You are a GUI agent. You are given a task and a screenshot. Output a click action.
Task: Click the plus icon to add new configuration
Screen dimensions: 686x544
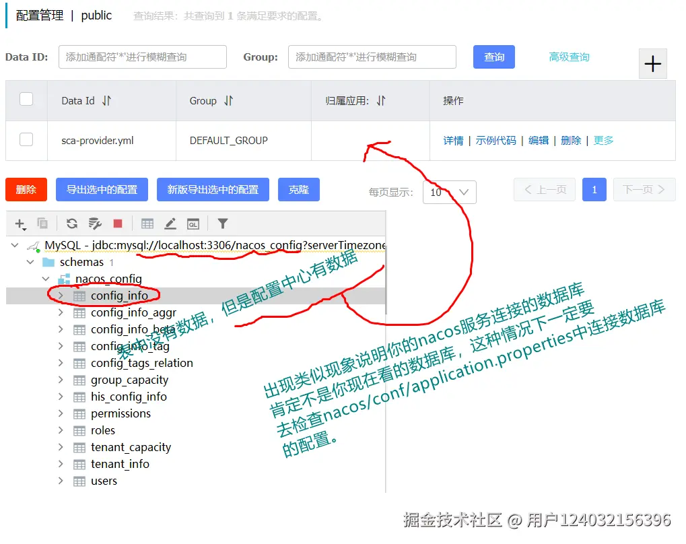pos(652,63)
